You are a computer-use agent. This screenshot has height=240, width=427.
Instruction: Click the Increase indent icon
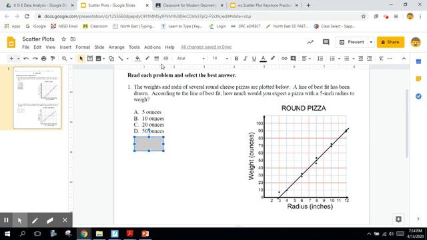(x=369, y=59)
